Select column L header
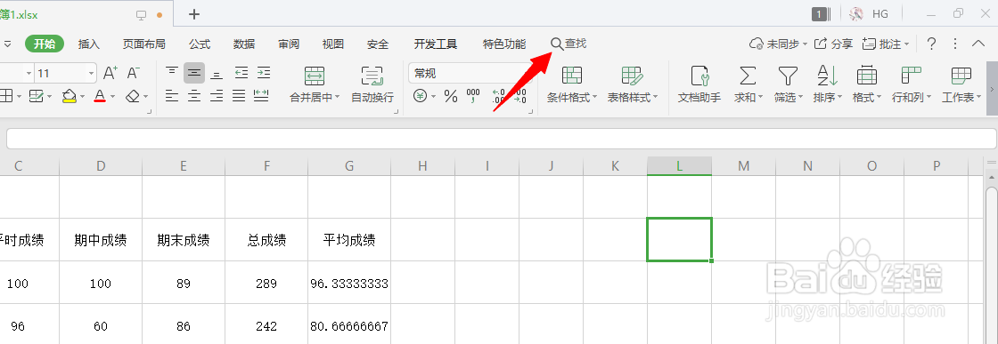Image resolution: width=998 pixels, height=344 pixels. click(679, 166)
